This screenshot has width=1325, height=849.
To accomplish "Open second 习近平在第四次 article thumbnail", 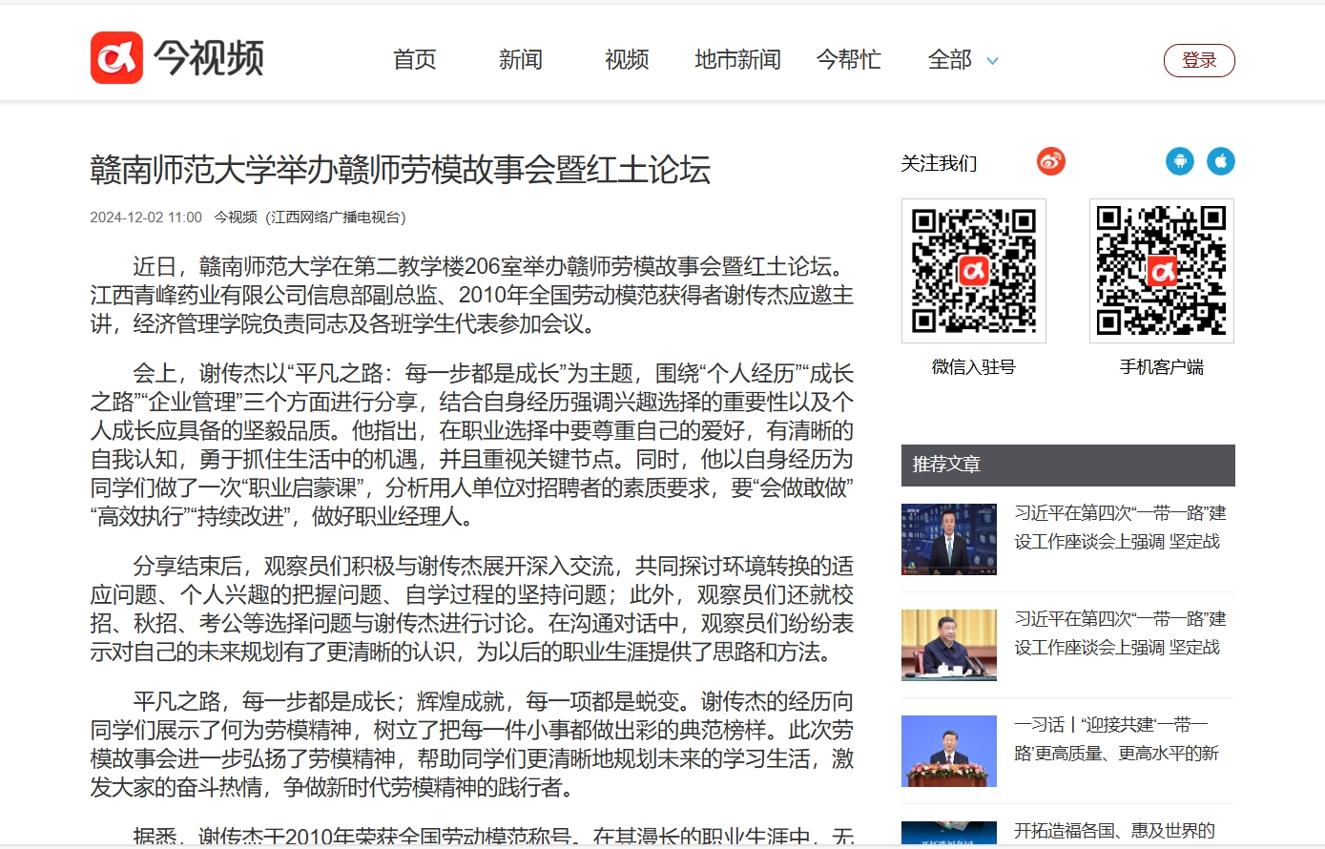I will (949, 645).
